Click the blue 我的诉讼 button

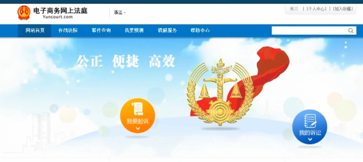pyautogui.click(x=310, y=127)
